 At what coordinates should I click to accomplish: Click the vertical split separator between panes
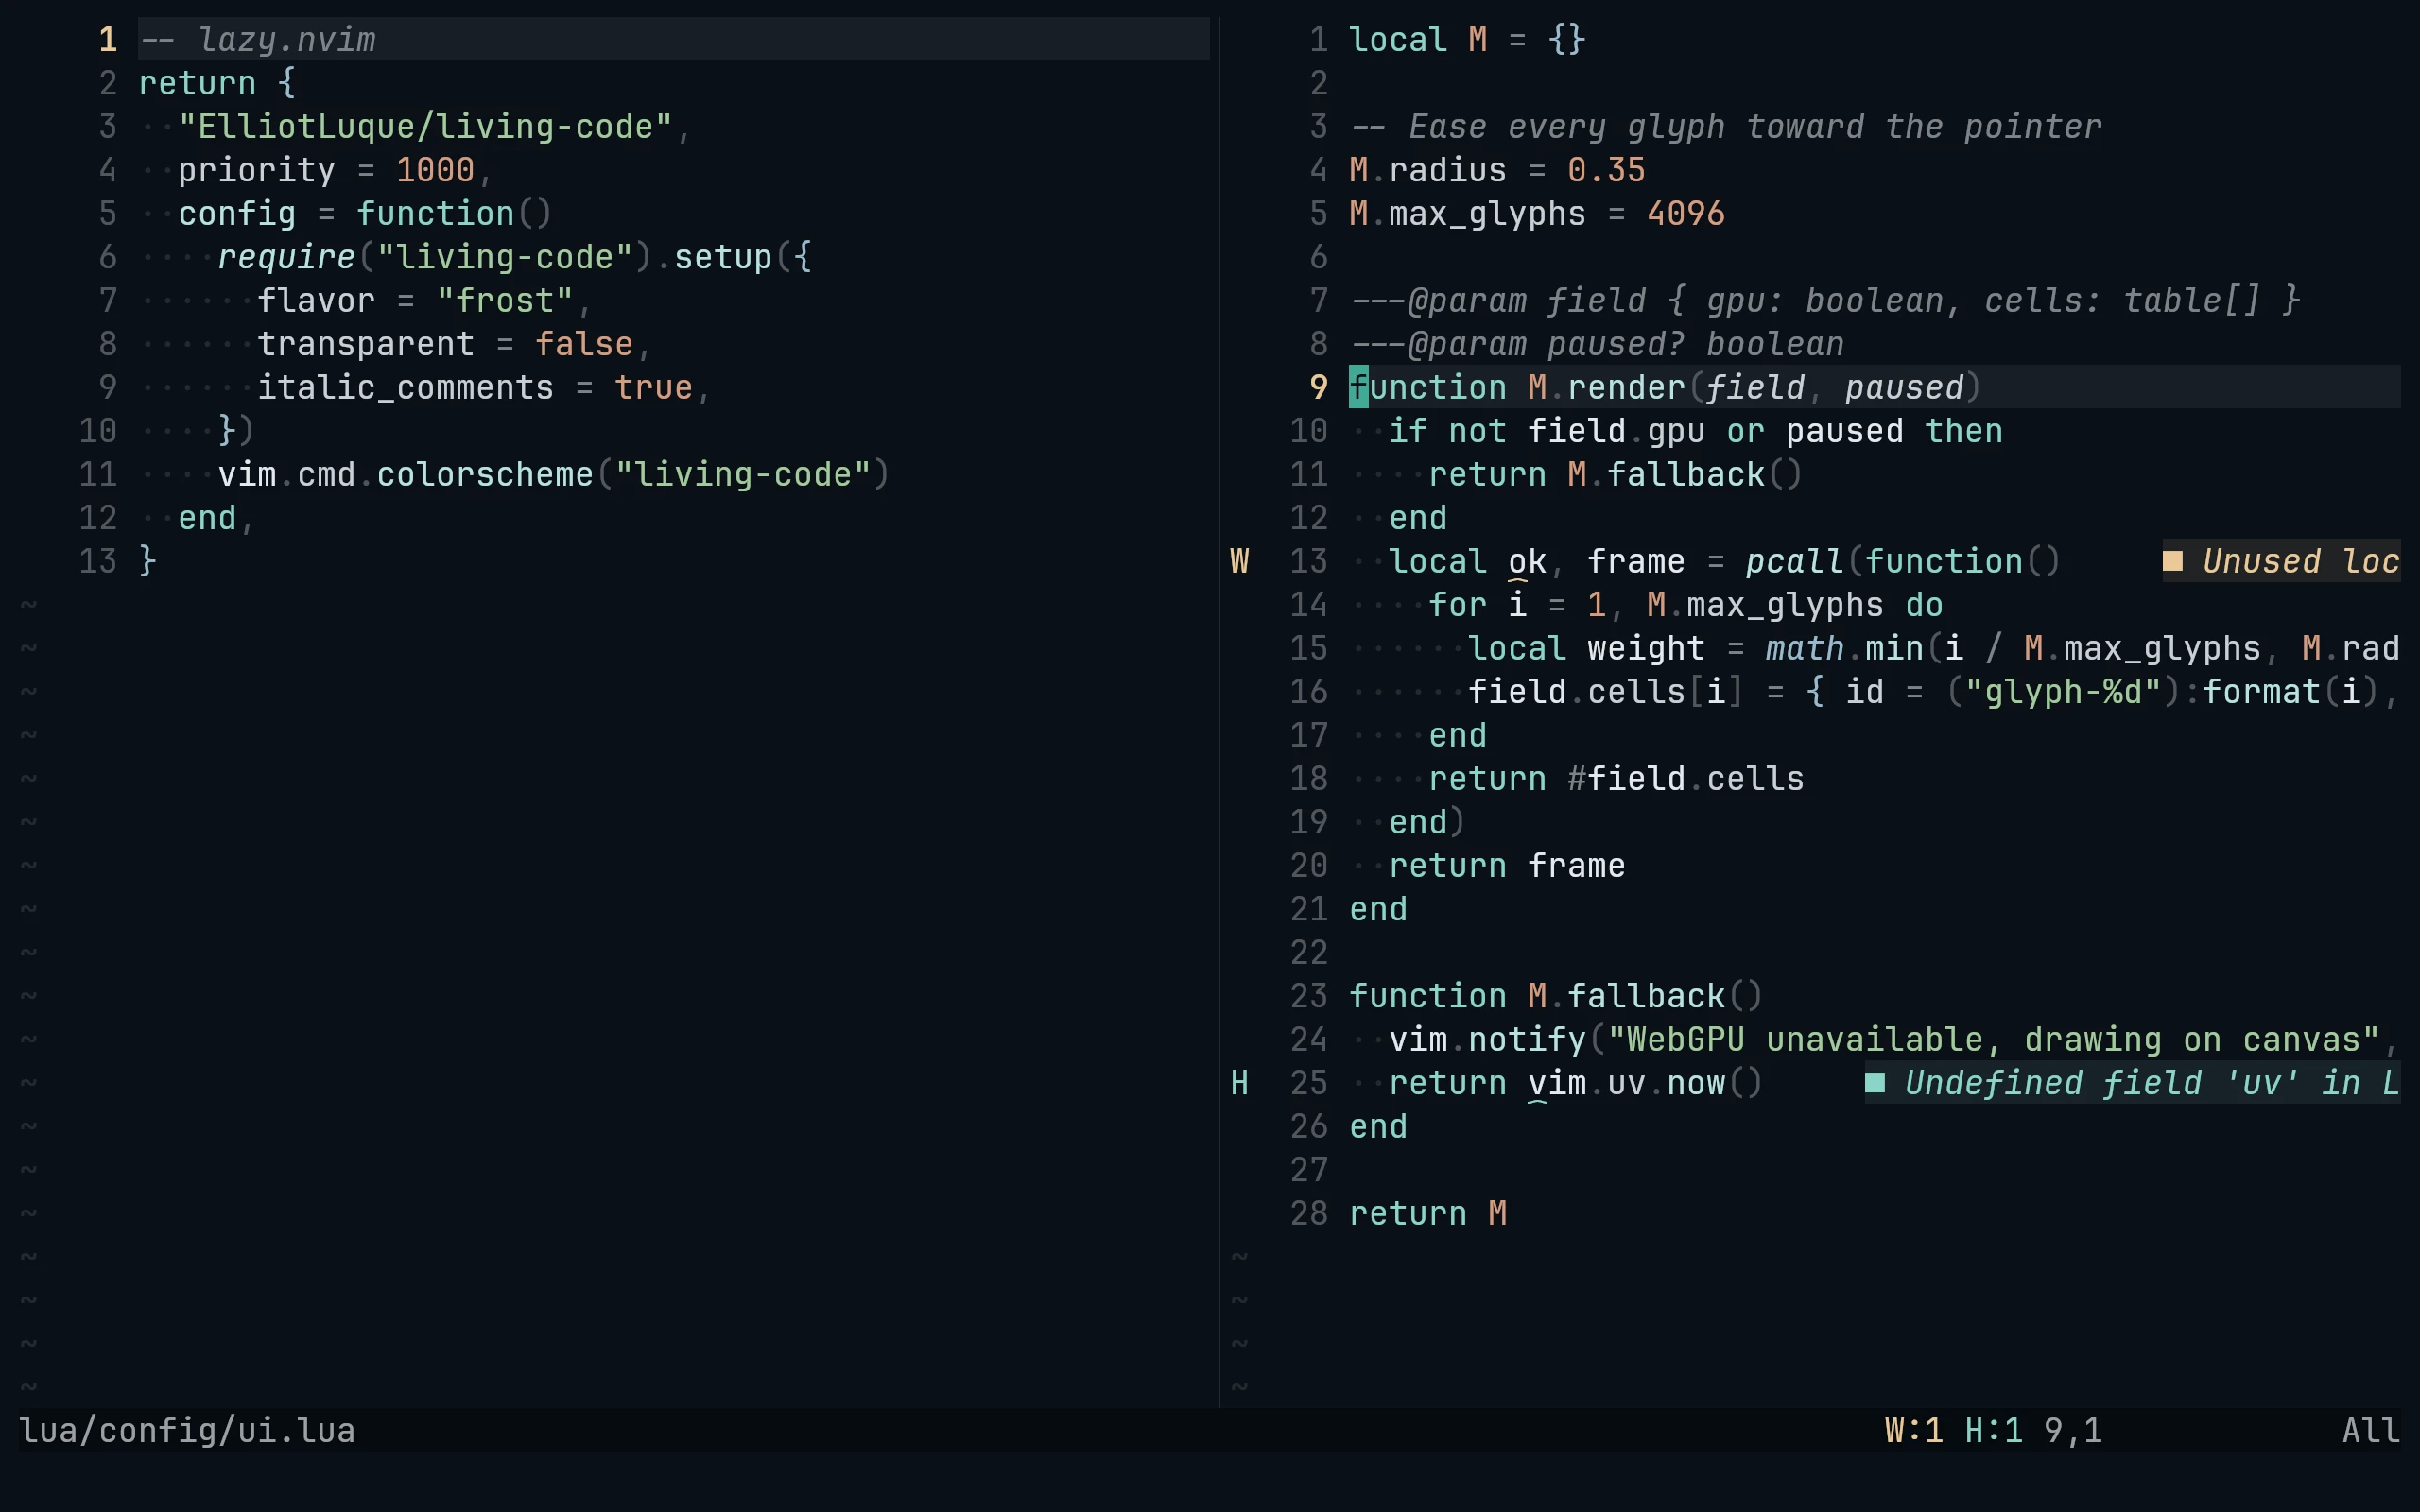(1219, 712)
